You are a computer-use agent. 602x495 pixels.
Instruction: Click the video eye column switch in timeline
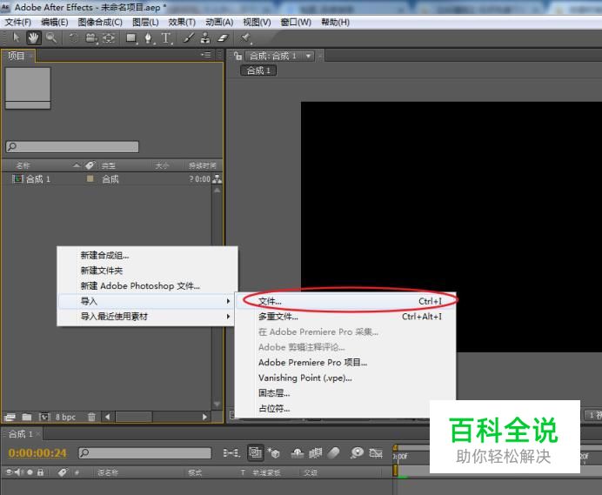[x=10, y=472]
